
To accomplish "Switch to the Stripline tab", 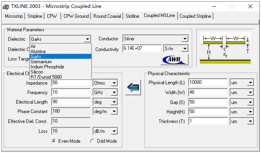I will click(x=35, y=16).
